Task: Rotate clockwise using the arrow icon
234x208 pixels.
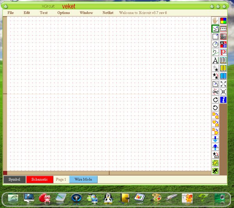Action: tap(215, 100)
